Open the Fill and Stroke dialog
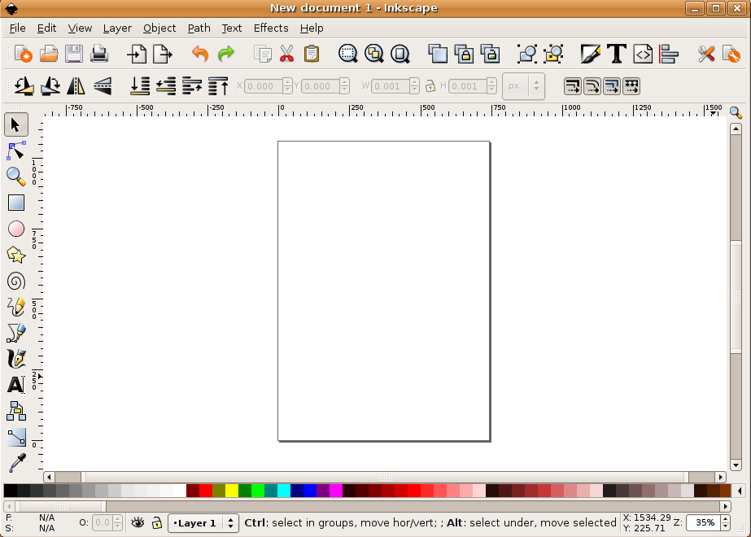The image size is (751, 537). click(590, 54)
